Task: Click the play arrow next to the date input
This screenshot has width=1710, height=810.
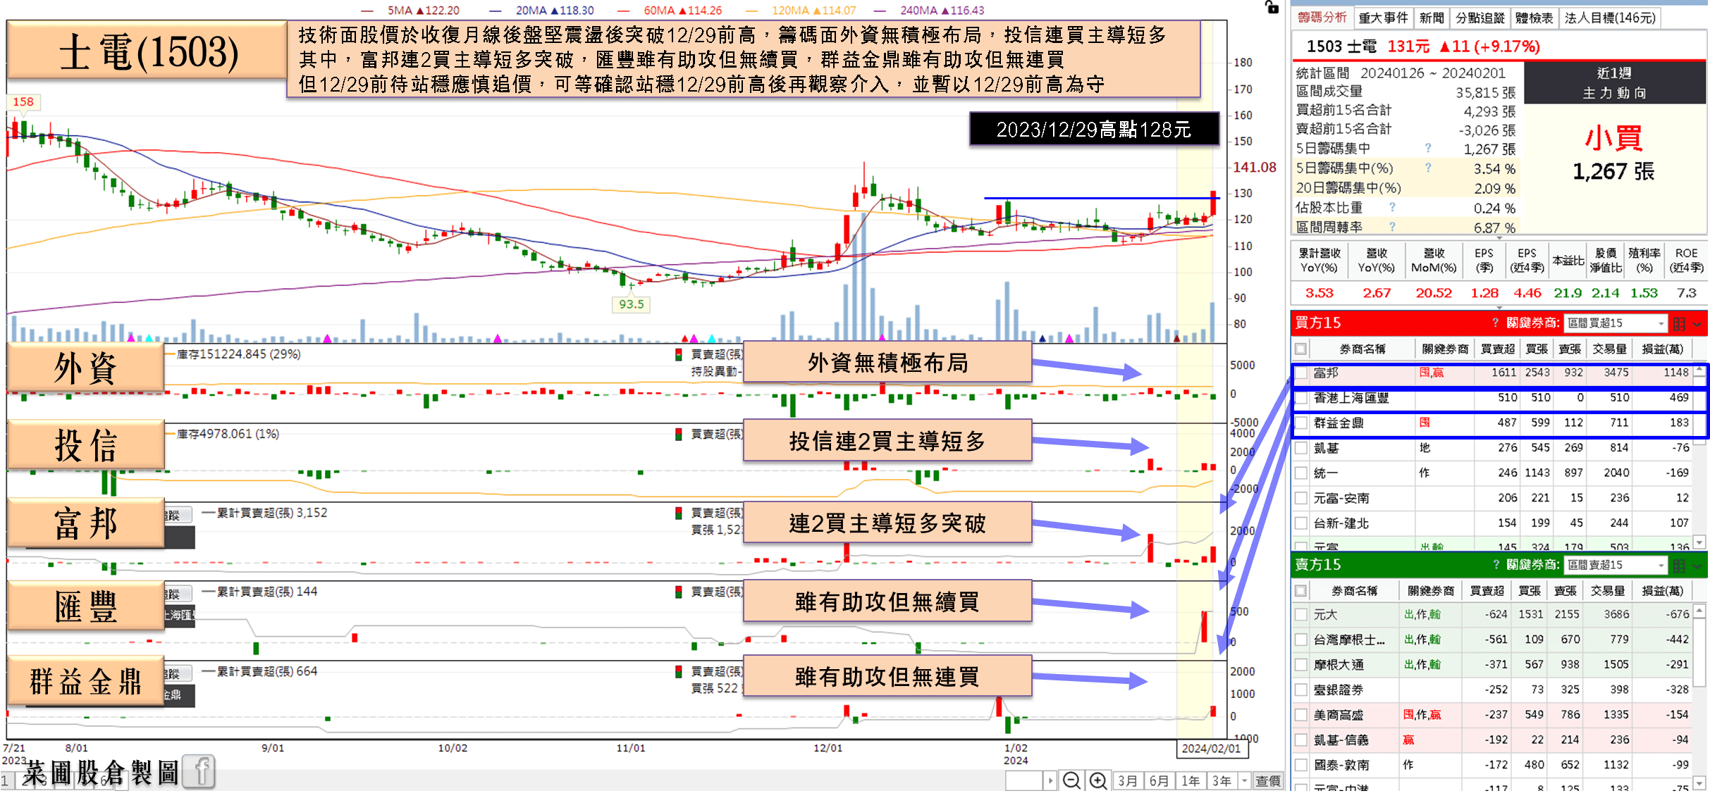Action: [1050, 780]
